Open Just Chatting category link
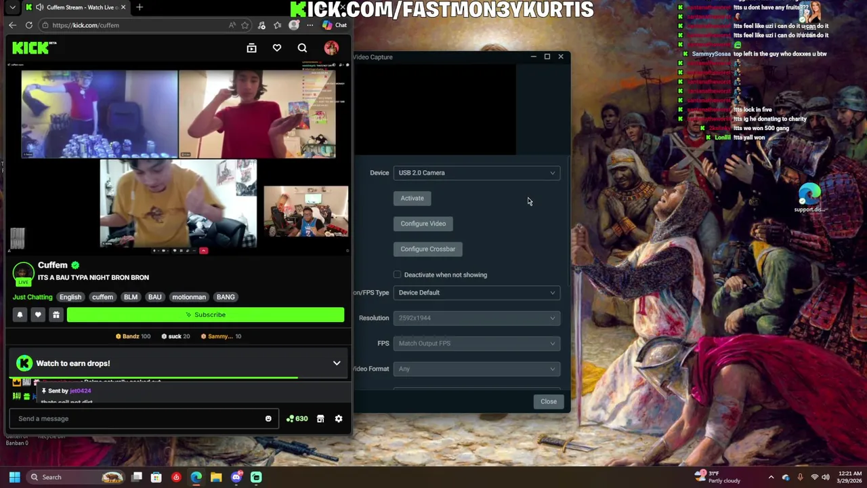This screenshot has height=488, width=867. [33, 297]
